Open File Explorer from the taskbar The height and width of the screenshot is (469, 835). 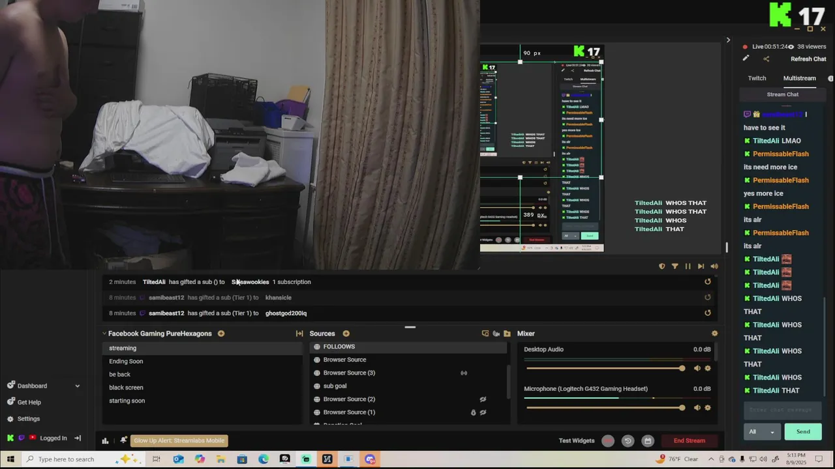pyautogui.click(x=220, y=459)
